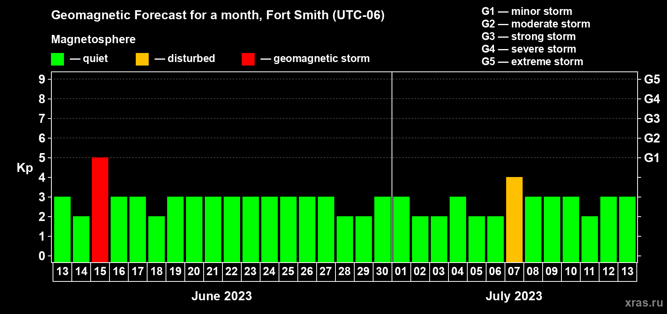Click 'G3 — strong storm' legend text

528,37
